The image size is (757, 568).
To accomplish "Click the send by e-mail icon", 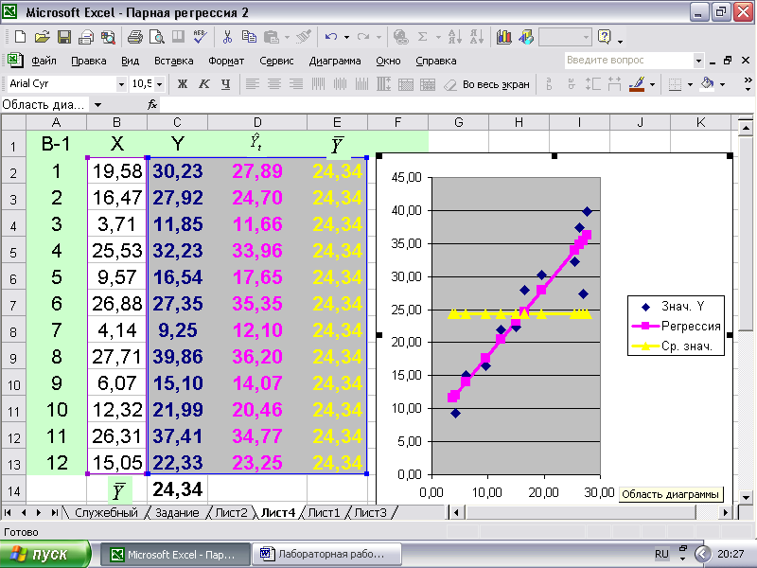I will (86, 37).
